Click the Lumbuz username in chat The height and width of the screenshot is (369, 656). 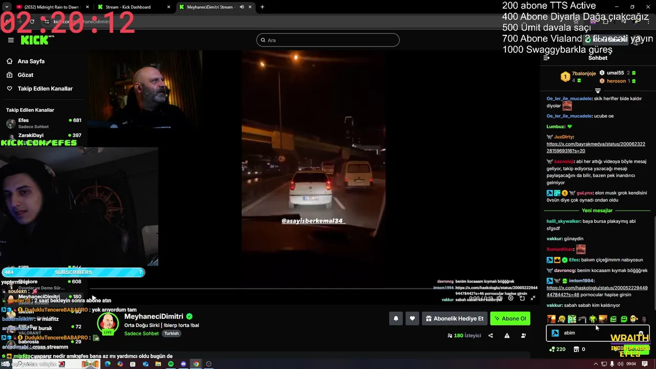click(x=556, y=127)
